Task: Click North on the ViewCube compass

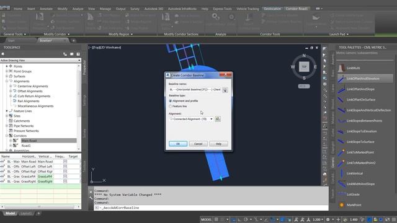Action: click(304, 56)
